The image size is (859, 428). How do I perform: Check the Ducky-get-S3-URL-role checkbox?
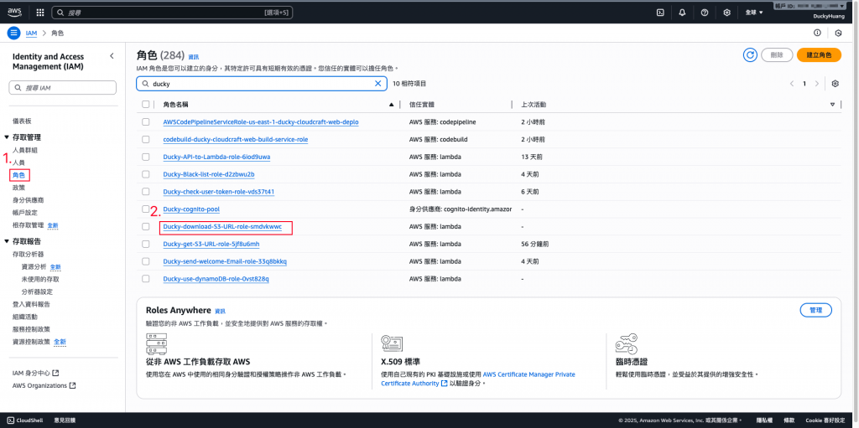point(146,244)
